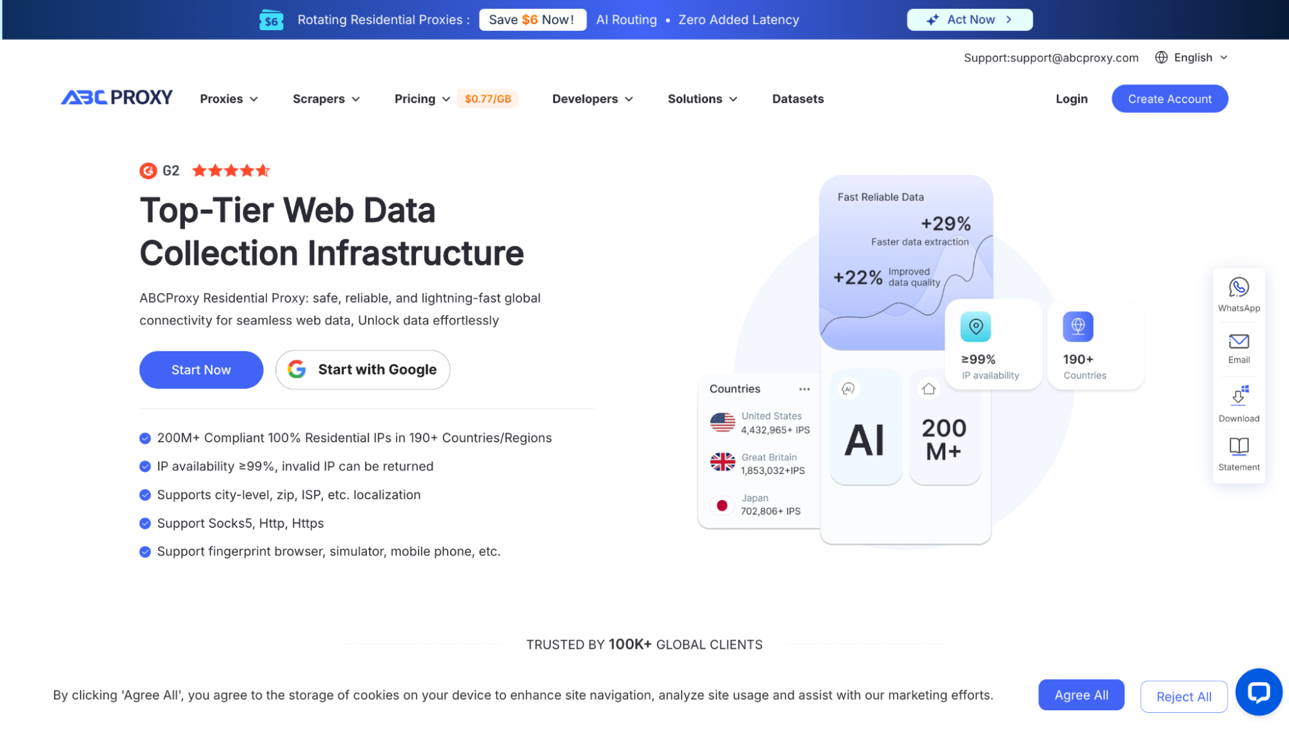Click the 4,432,965+ IPS value

point(775,430)
